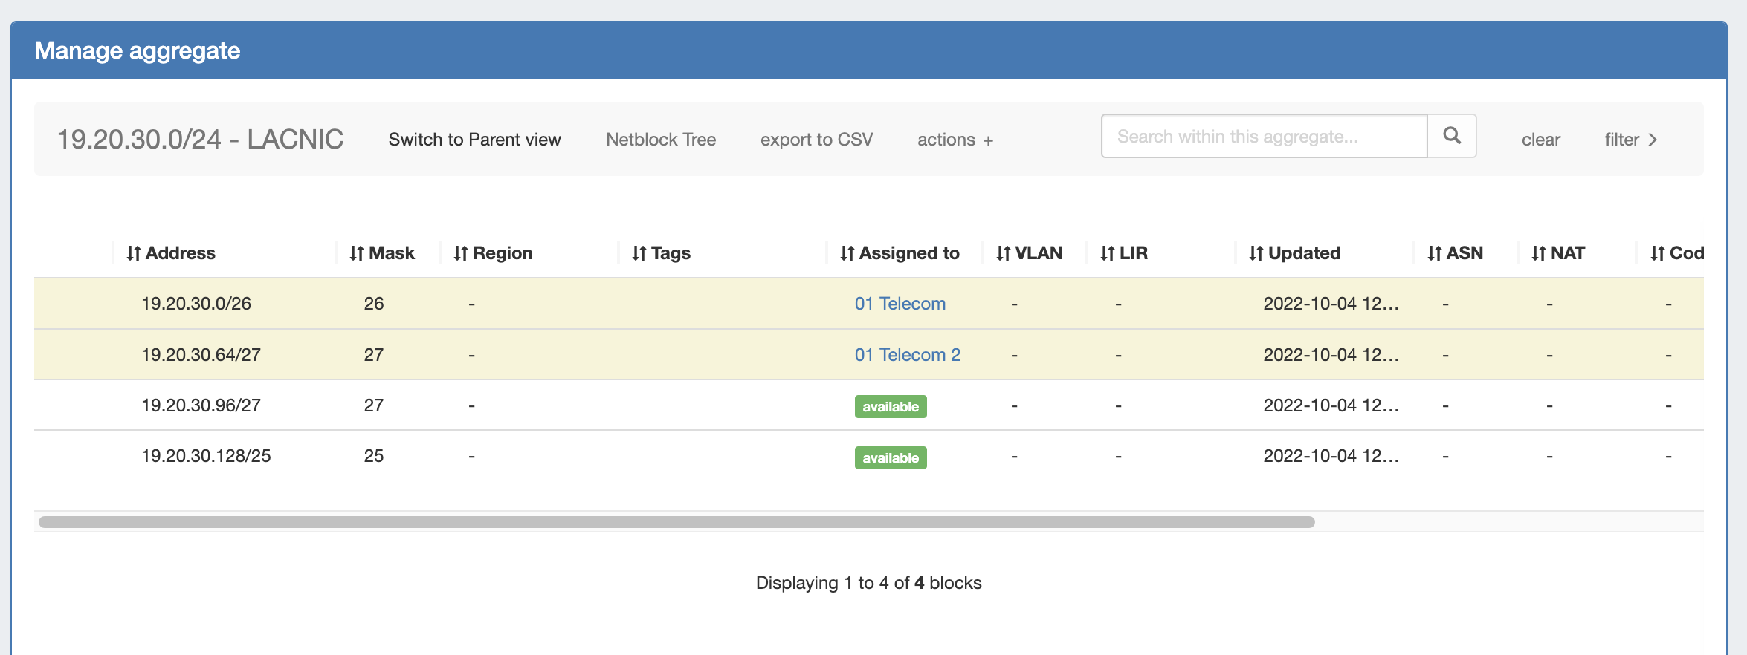Expand the actions + menu

[955, 140]
